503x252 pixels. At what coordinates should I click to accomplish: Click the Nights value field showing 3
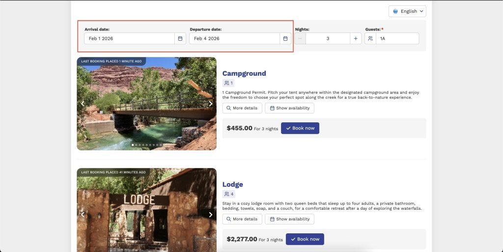pyautogui.click(x=328, y=38)
